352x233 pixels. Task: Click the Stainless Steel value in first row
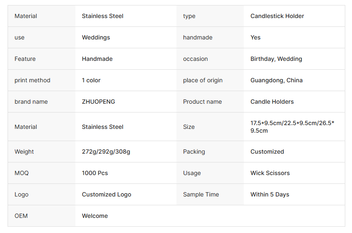(x=102, y=16)
